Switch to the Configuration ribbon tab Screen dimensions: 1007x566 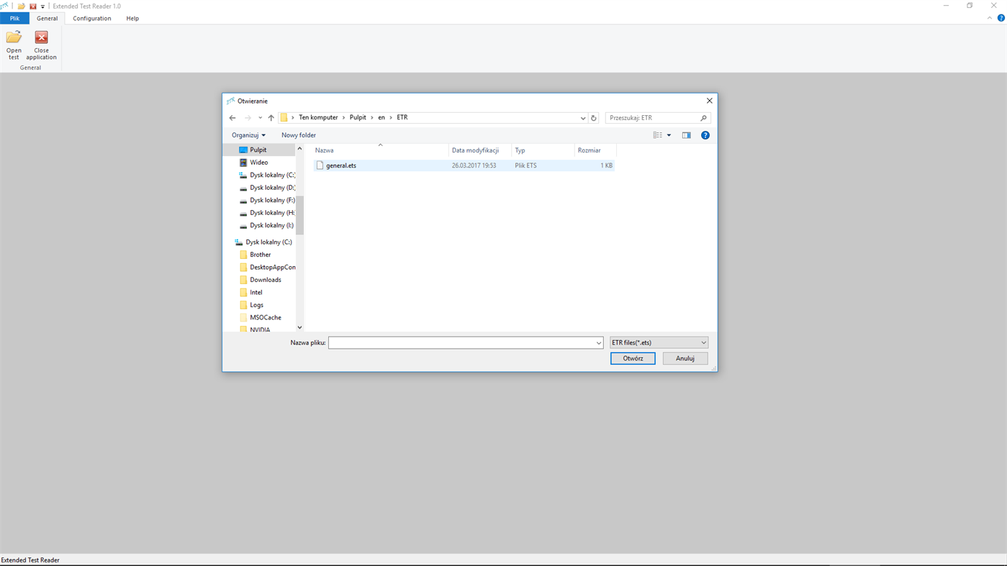pos(91,18)
